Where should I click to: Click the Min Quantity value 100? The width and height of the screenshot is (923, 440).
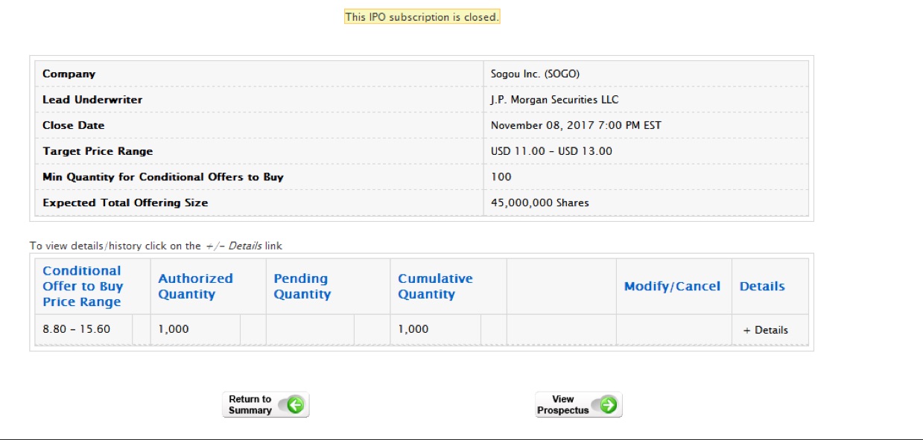click(501, 177)
